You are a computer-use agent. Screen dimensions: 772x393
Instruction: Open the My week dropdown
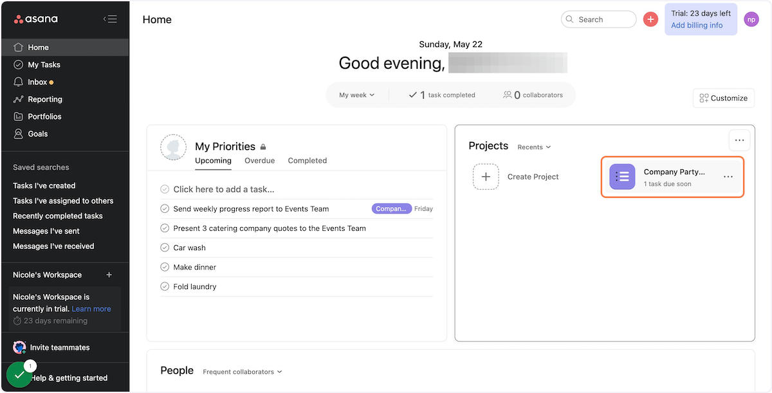[x=356, y=95]
